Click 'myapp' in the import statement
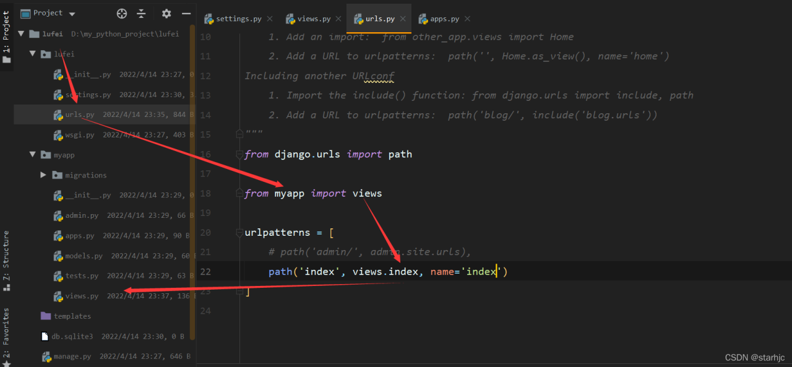The width and height of the screenshot is (792, 367). tap(290, 193)
